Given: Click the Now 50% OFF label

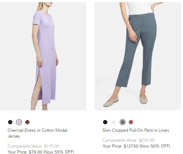Looking at the screenshot, I should pos(155,146).
